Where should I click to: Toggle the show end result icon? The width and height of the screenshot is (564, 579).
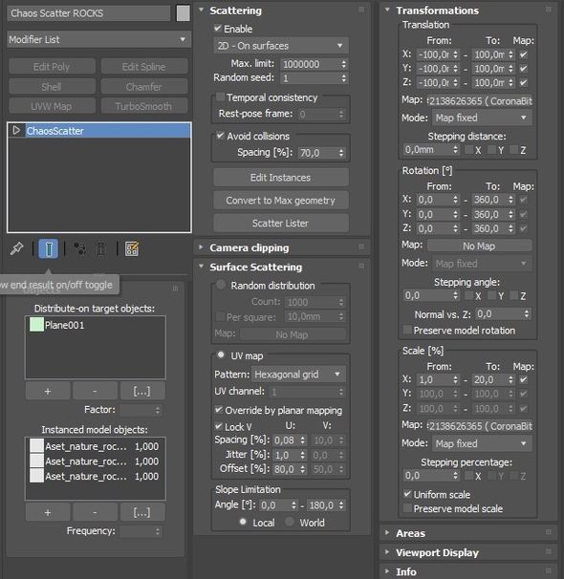pyautogui.click(x=49, y=248)
